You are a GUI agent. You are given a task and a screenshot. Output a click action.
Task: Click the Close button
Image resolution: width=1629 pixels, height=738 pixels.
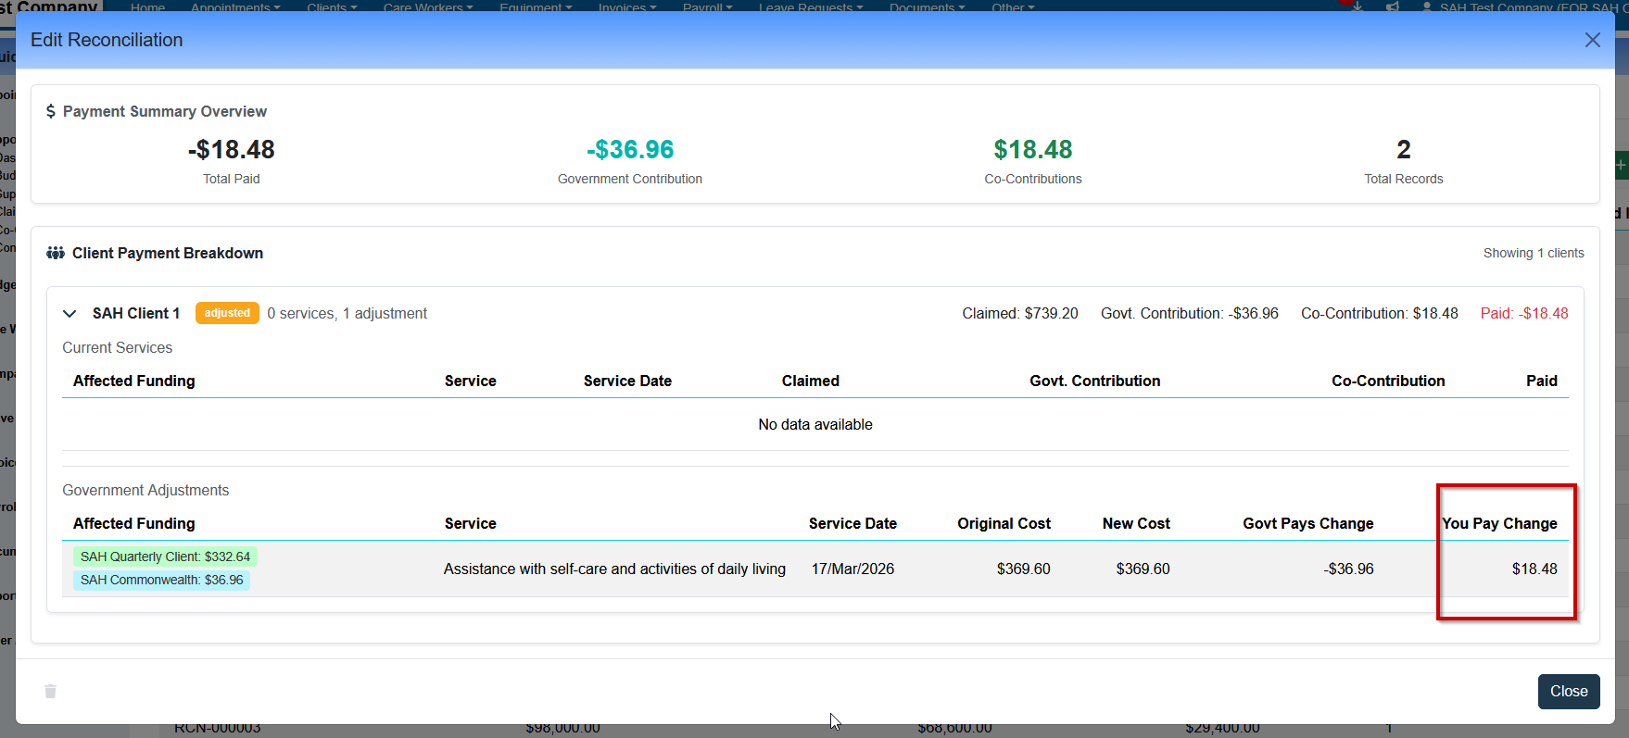pos(1569,692)
